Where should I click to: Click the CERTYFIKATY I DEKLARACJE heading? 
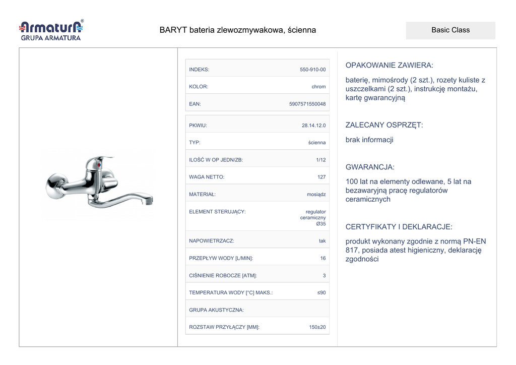coord(399,227)
